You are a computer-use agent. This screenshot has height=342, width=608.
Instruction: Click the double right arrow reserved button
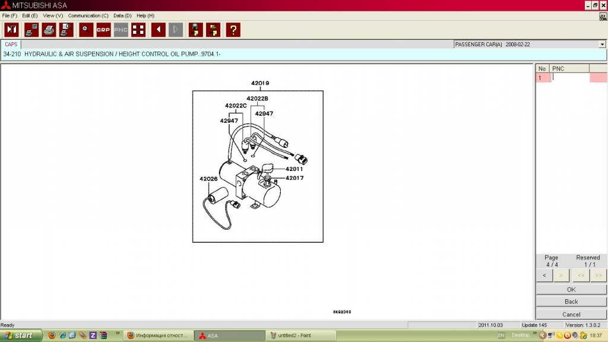[598, 275]
